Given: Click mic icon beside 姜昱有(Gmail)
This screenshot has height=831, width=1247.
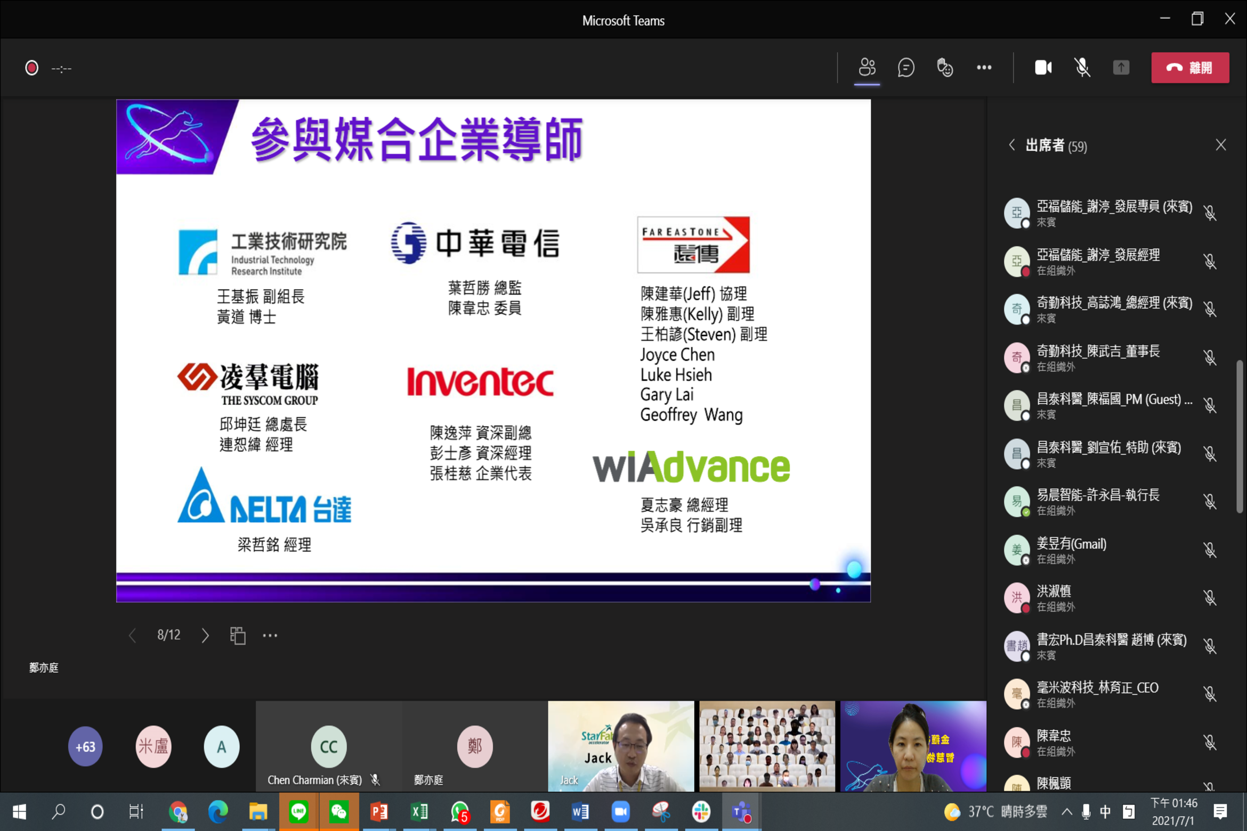Looking at the screenshot, I should (x=1210, y=550).
